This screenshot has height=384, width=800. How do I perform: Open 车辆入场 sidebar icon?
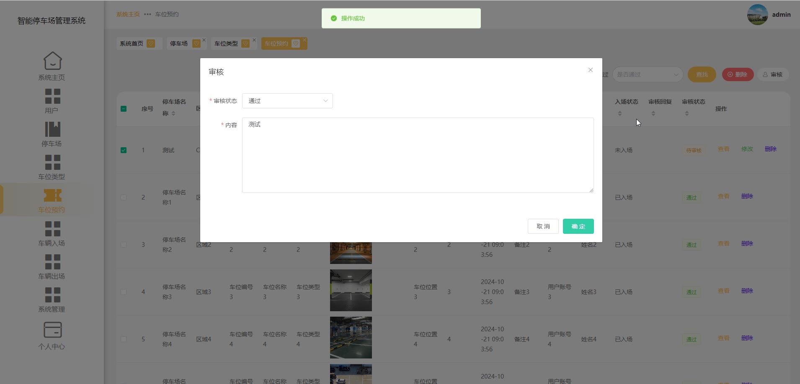52,228
